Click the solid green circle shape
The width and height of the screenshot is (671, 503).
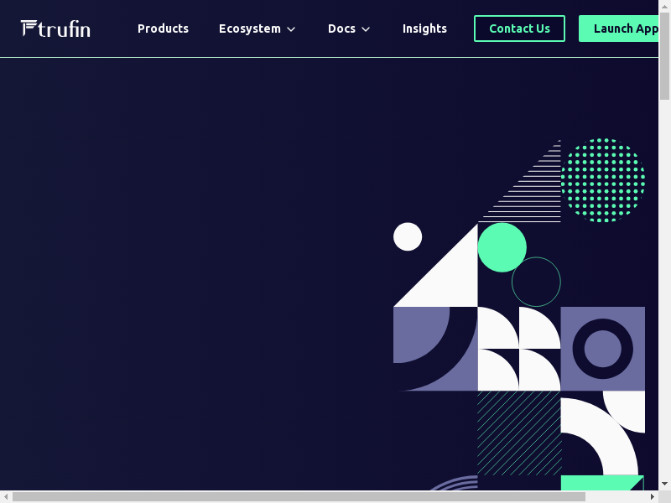[502, 247]
